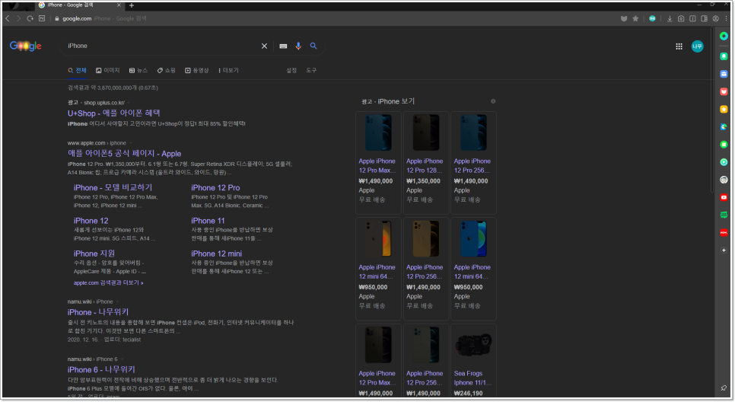Viewport: 735px width, 402px height.
Task: Open the iPhone 12 mini sitelink
Action: 217,254
